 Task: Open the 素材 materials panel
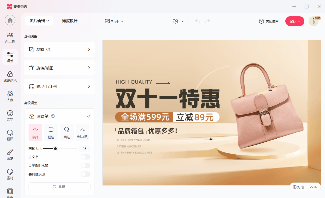(10, 174)
